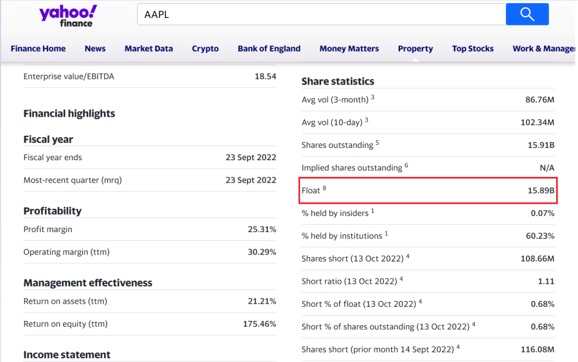Click the 30.29% operating margin value
Viewport: 578px width, 362px height.
click(262, 252)
